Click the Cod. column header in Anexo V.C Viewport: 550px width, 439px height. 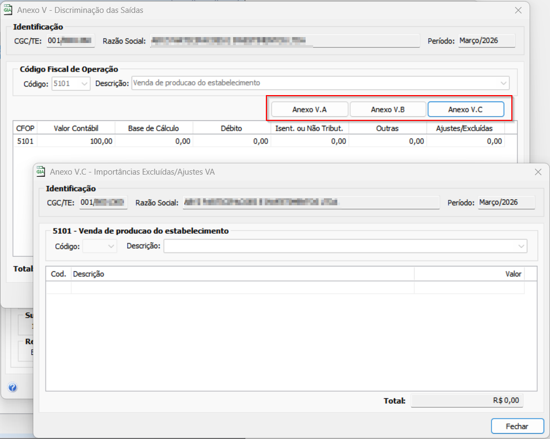point(59,274)
